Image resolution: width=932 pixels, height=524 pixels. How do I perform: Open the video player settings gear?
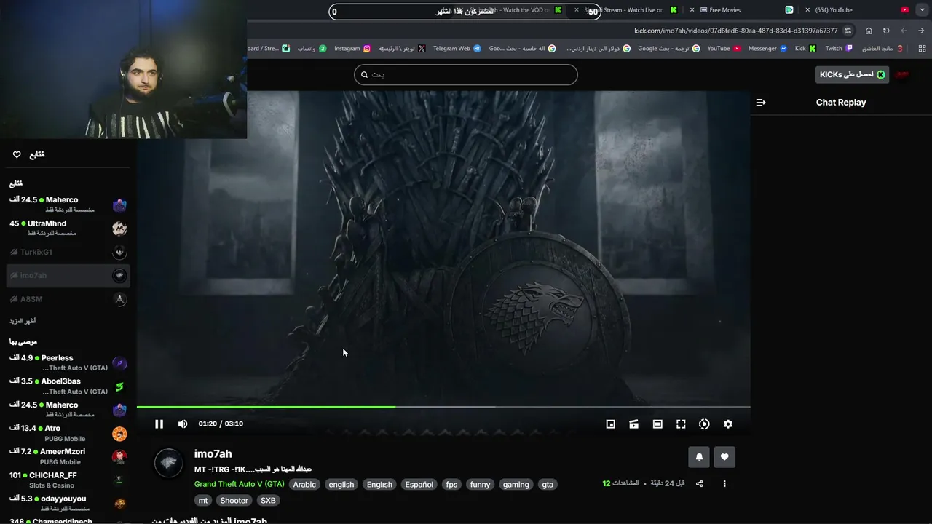tap(727, 424)
